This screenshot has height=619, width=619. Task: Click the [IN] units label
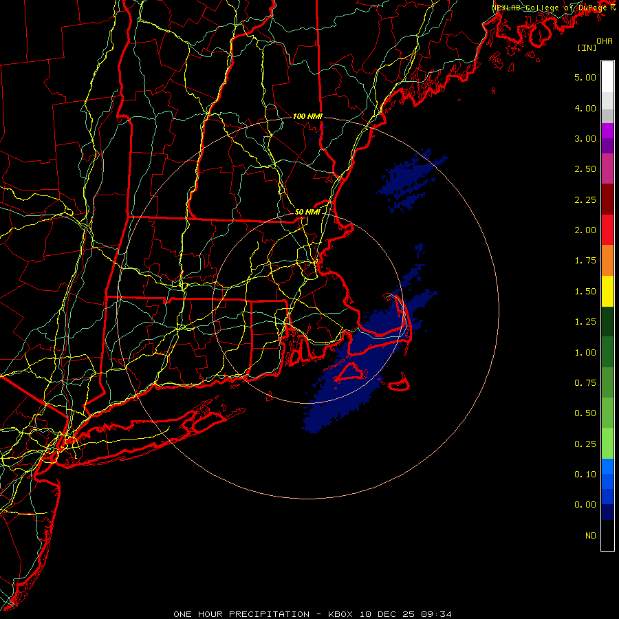[x=587, y=47]
